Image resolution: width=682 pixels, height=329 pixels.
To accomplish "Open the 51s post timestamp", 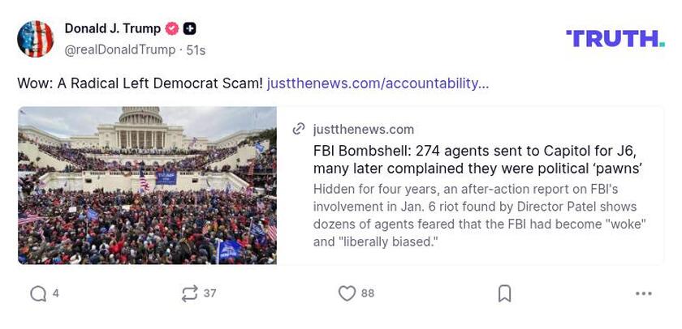I will (x=196, y=49).
